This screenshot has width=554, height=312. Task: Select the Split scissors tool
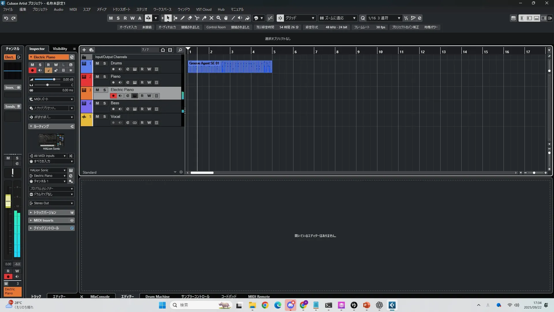point(197,18)
